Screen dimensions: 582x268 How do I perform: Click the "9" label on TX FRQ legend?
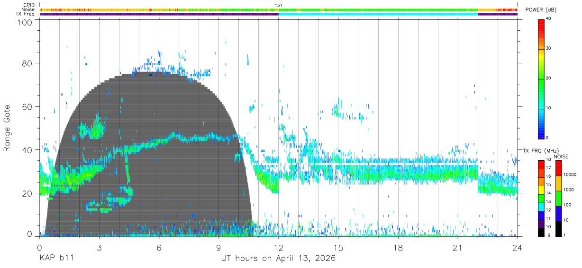tap(549, 235)
